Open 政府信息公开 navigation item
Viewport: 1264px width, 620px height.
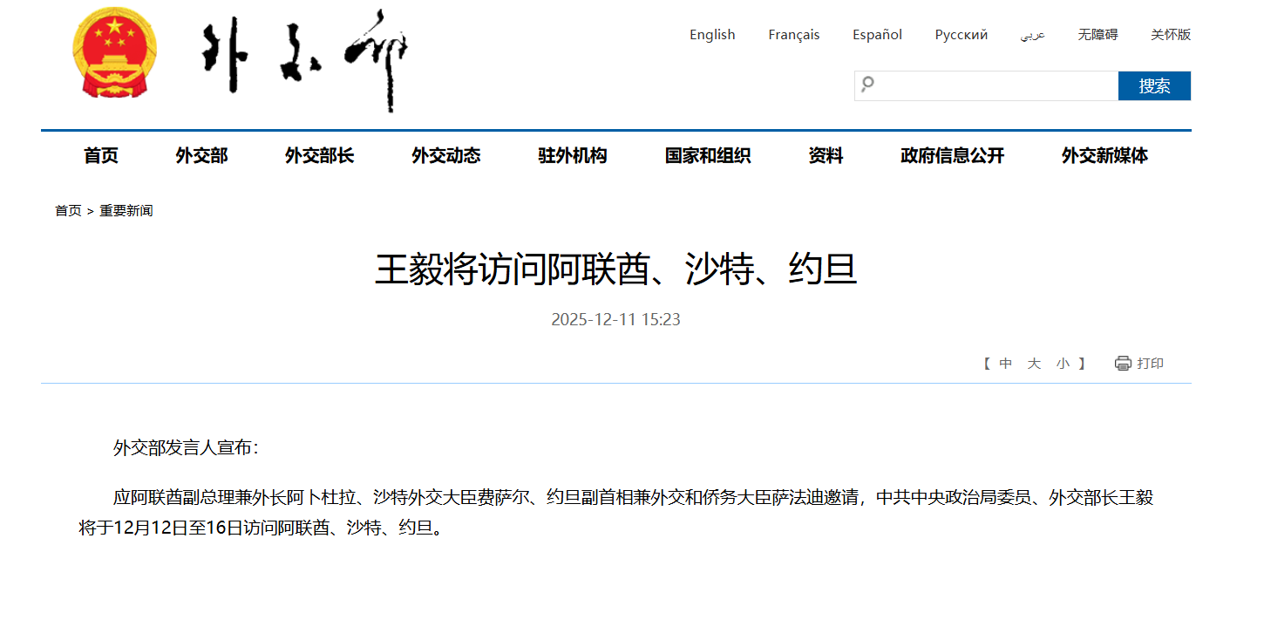(952, 156)
